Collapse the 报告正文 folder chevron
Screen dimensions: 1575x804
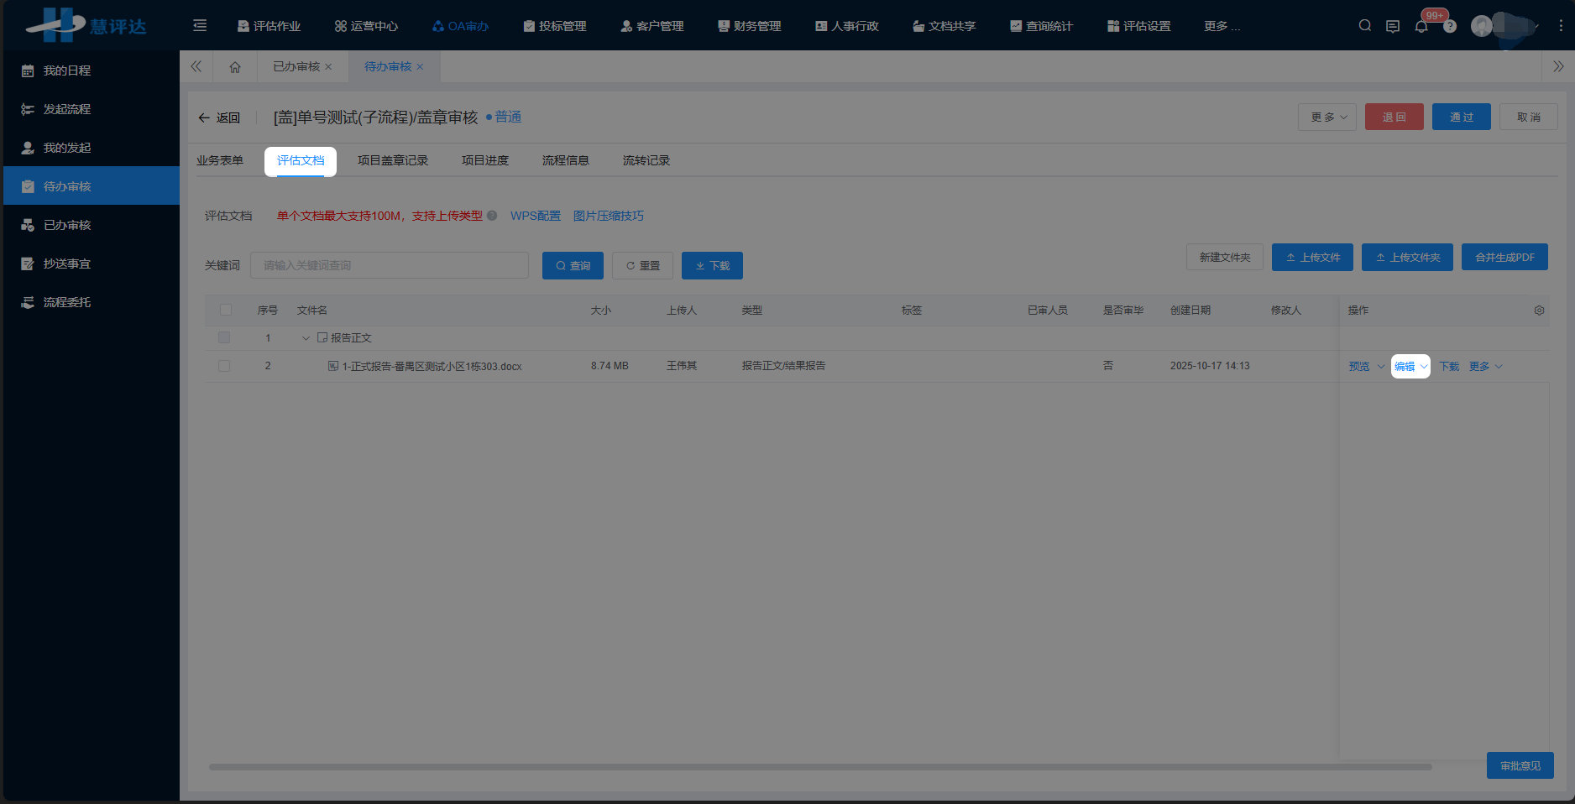(x=306, y=337)
